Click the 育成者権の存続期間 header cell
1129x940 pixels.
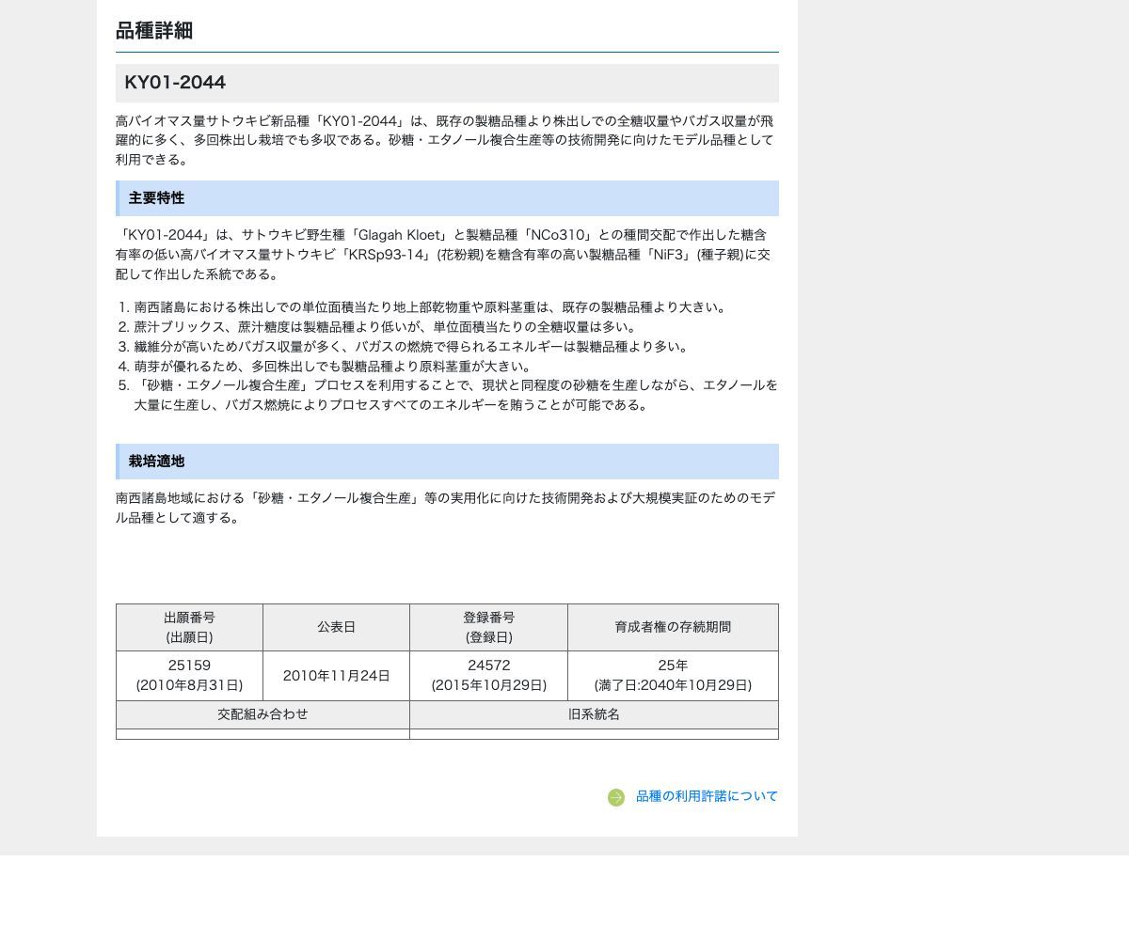[x=673, y=627]
